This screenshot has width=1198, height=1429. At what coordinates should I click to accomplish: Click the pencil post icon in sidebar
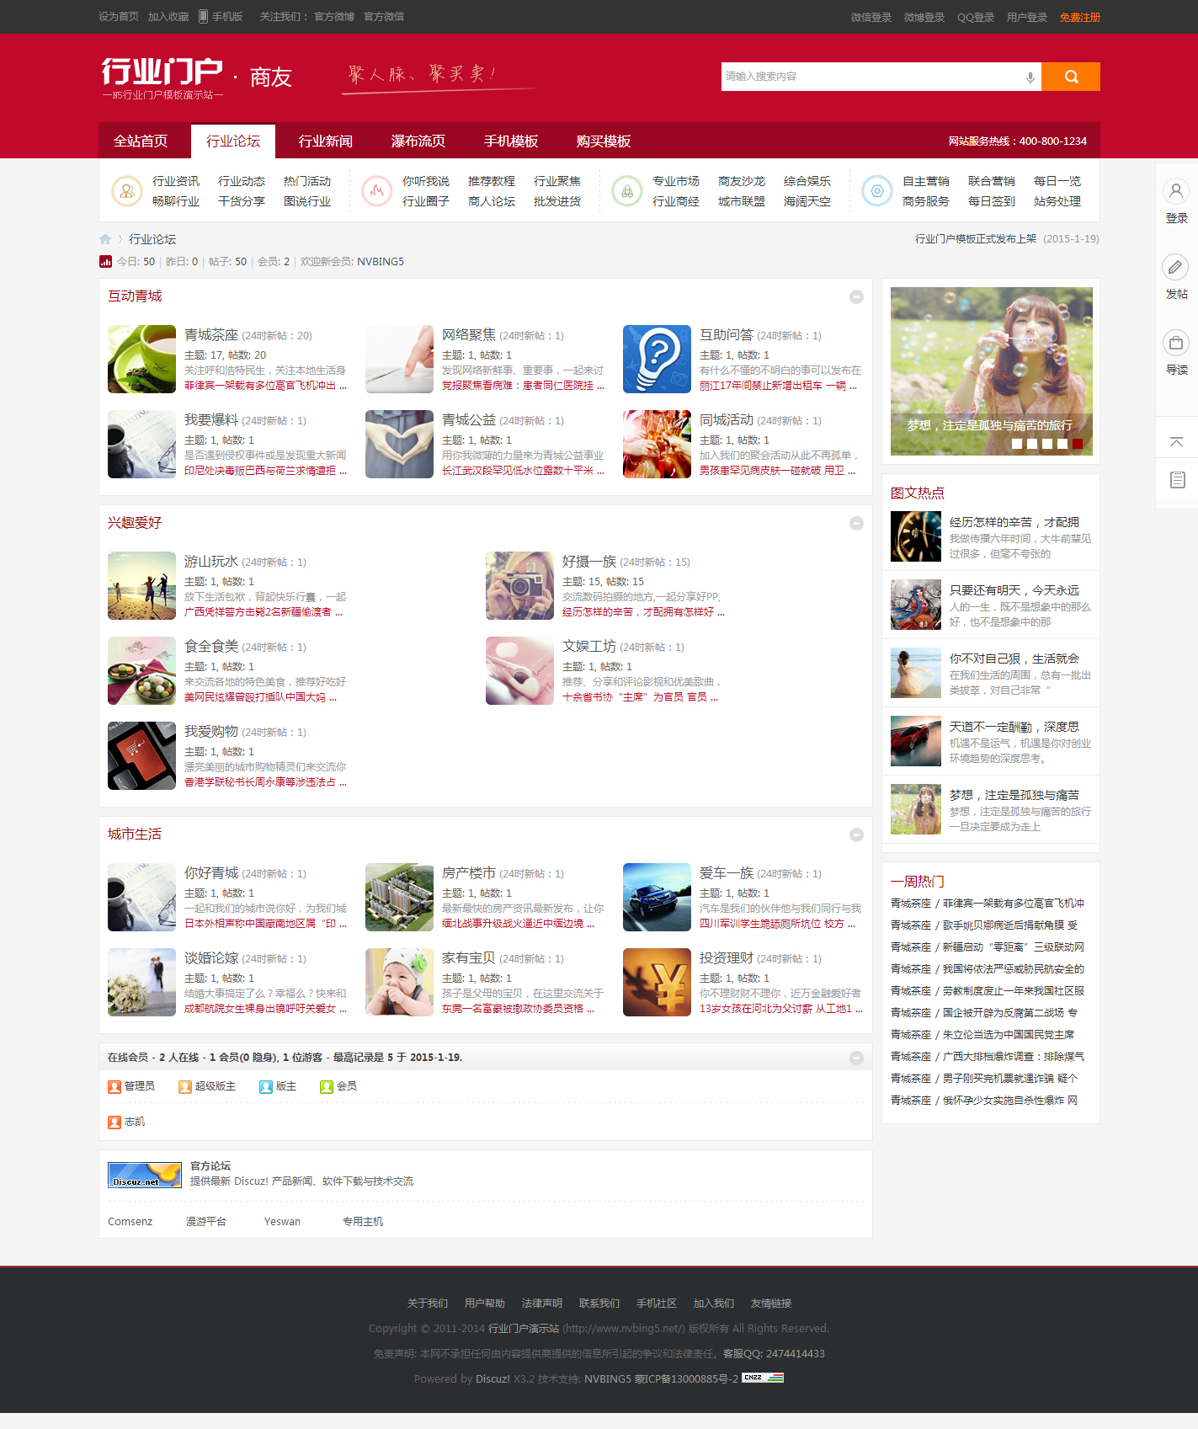point(1176,267)
